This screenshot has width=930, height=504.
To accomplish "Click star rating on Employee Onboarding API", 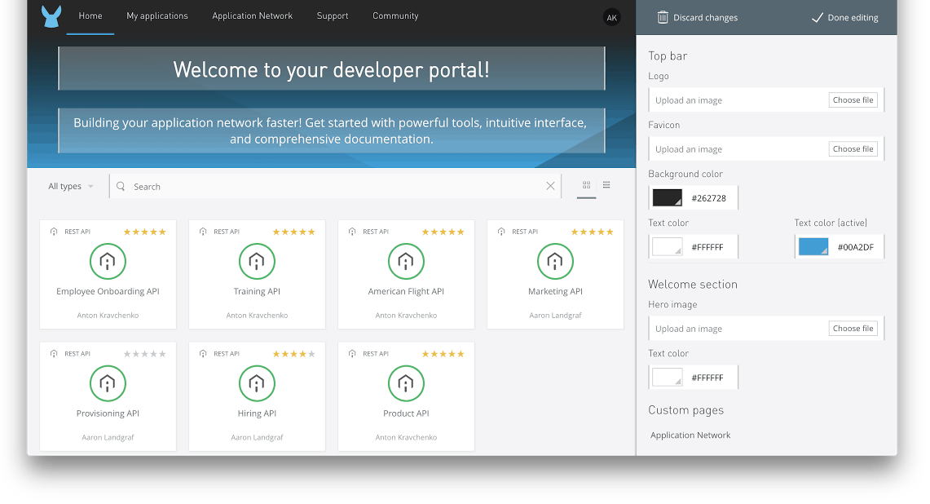I will [x=145, y=232].
